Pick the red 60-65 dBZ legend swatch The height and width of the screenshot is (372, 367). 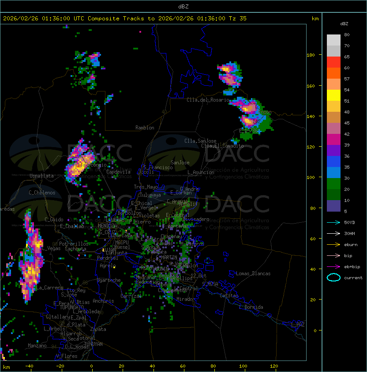(x=333, y=62)
